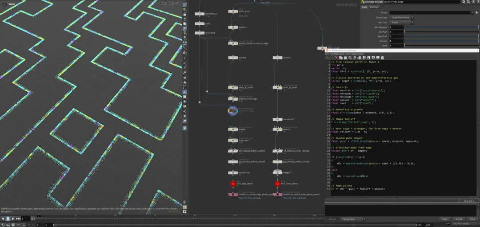This screenshot has width=480, height=227.
Task: Jump to the last frame
Action: tap(18, 219)
